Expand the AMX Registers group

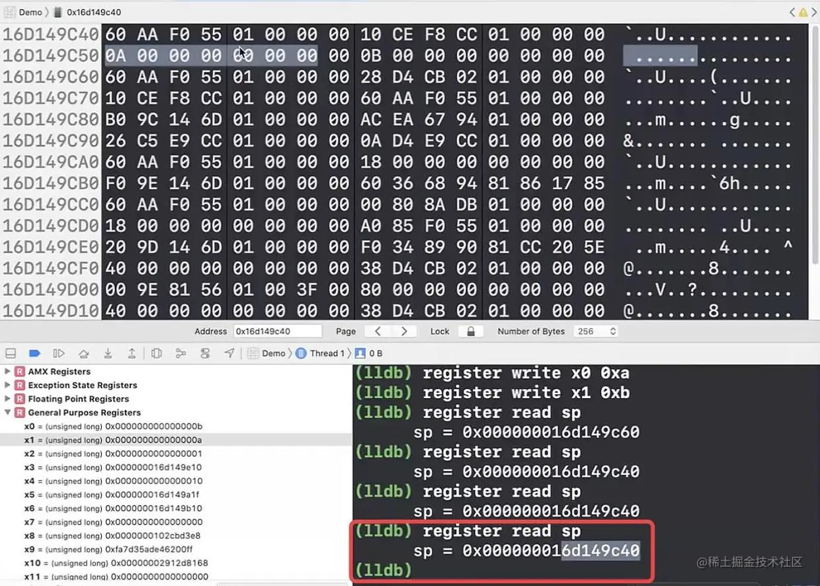pos(8,372)
